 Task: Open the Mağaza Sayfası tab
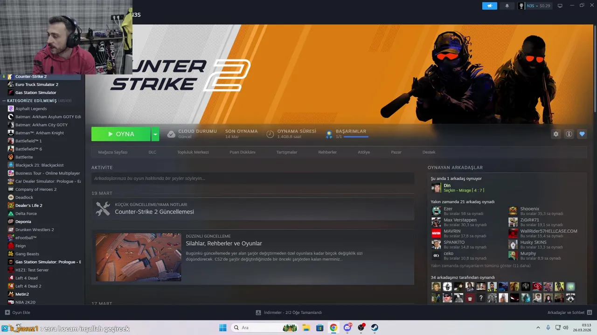(x=112, y=152)
